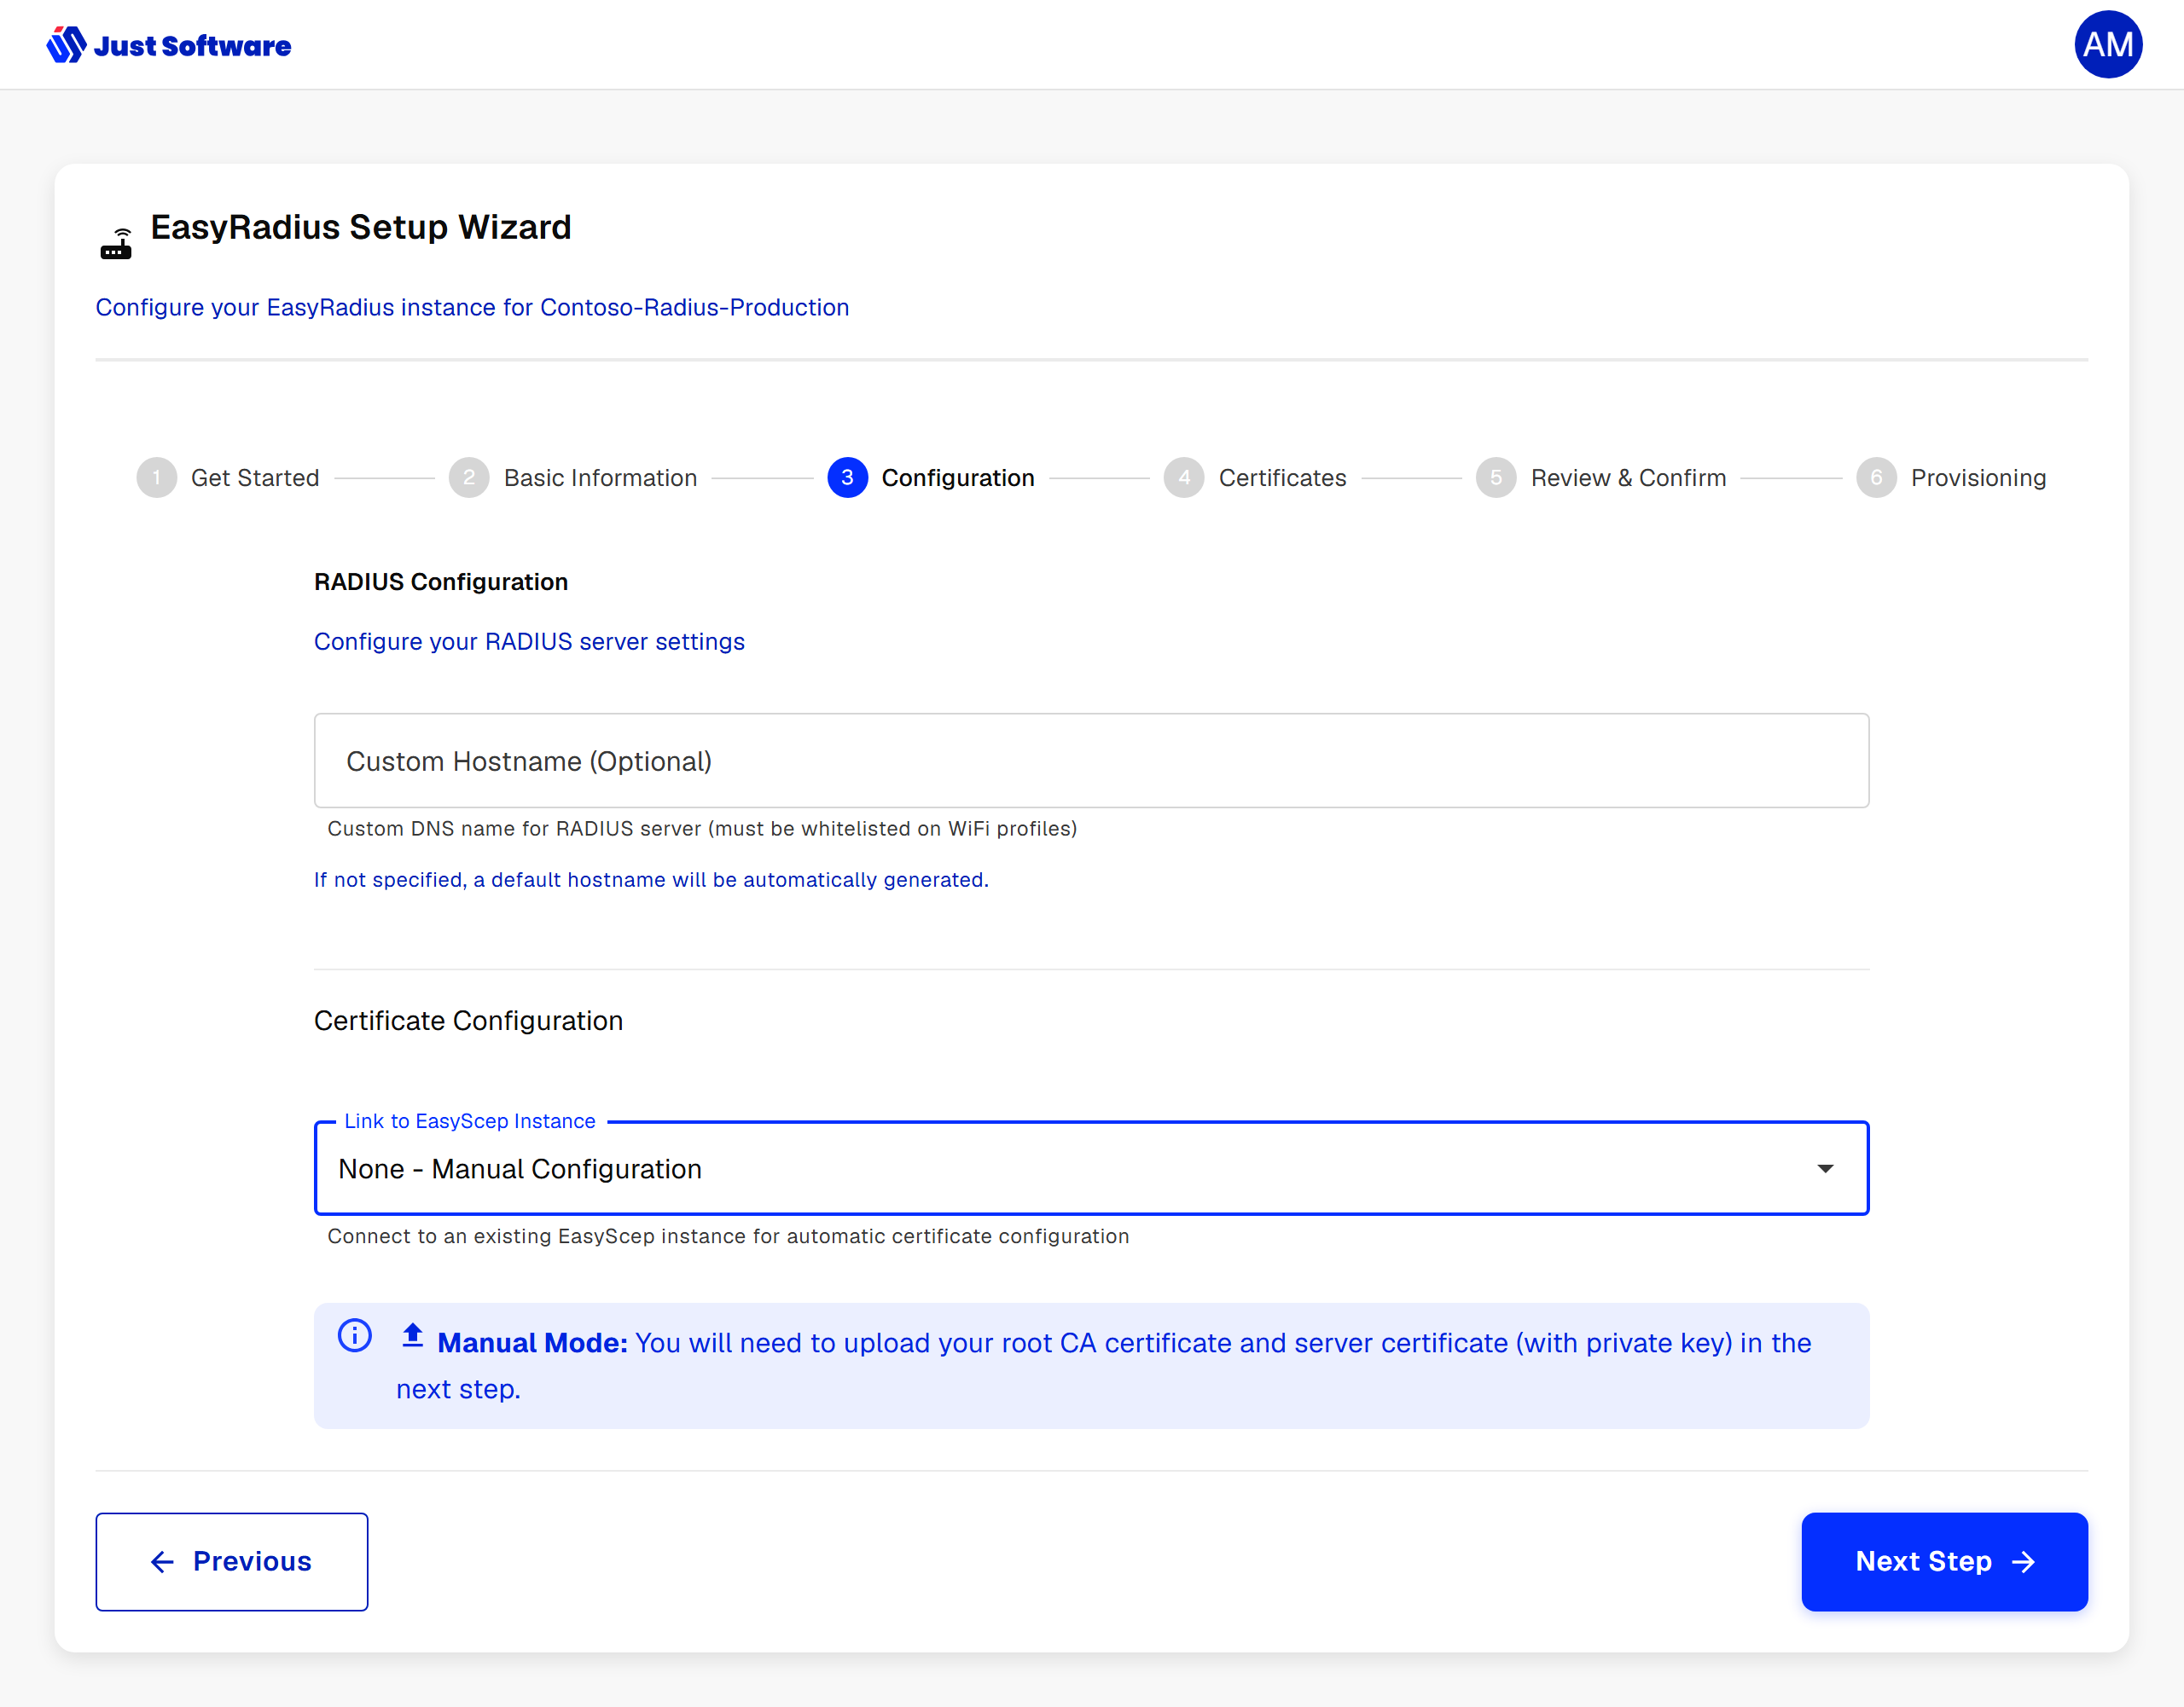Focus the Custom Hostname (Optional) field
The image size is (2184, 1707).
1091,761
